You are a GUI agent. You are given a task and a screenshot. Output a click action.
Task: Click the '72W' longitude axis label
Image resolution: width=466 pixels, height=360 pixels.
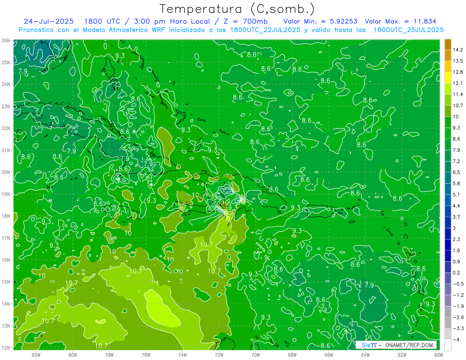point(219,355)
